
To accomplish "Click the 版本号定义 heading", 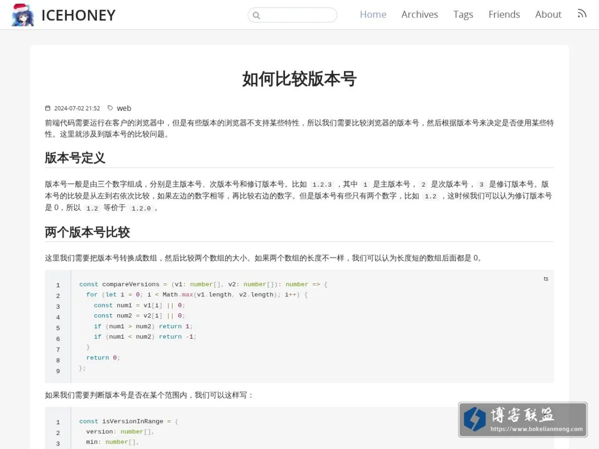I will [75, 158].
